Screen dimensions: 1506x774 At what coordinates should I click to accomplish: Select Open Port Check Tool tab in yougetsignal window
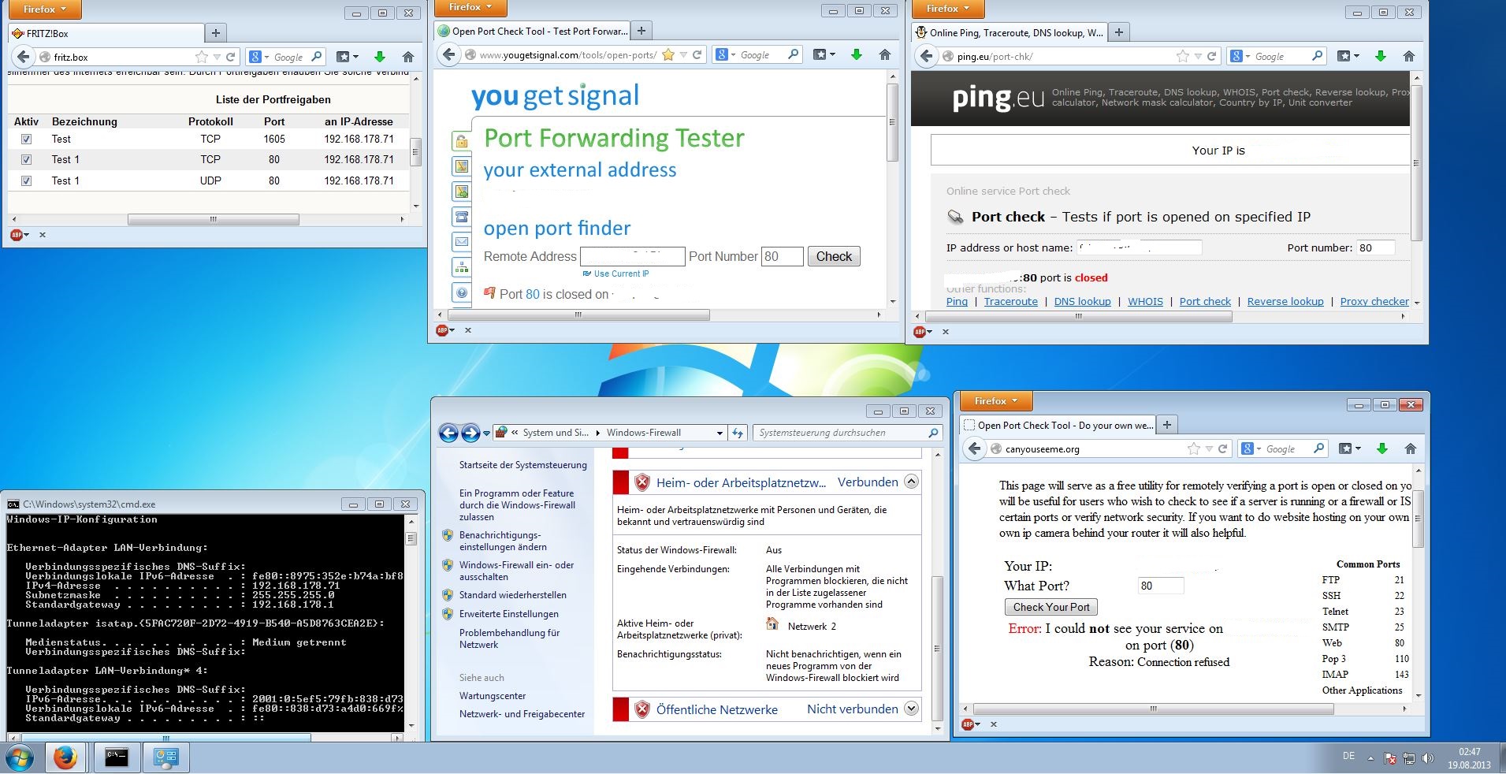click(532, 32)
